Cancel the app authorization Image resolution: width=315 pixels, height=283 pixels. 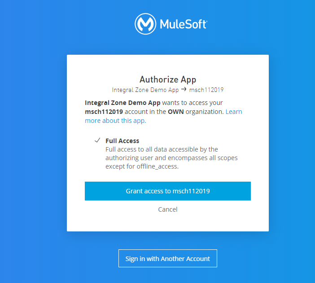[168, 209]
